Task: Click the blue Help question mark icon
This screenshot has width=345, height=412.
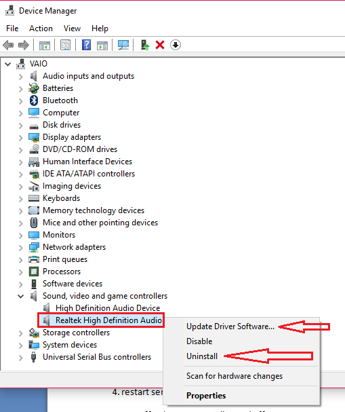Action: pyautogui.click(x=86, y=45)
